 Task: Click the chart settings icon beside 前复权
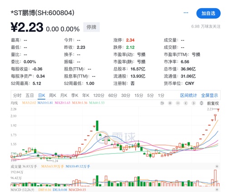tap(201, 103)
